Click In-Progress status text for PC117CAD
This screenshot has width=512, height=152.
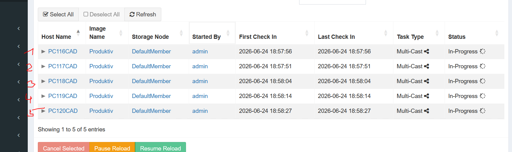pyautogui.click(x=463, y=66)
